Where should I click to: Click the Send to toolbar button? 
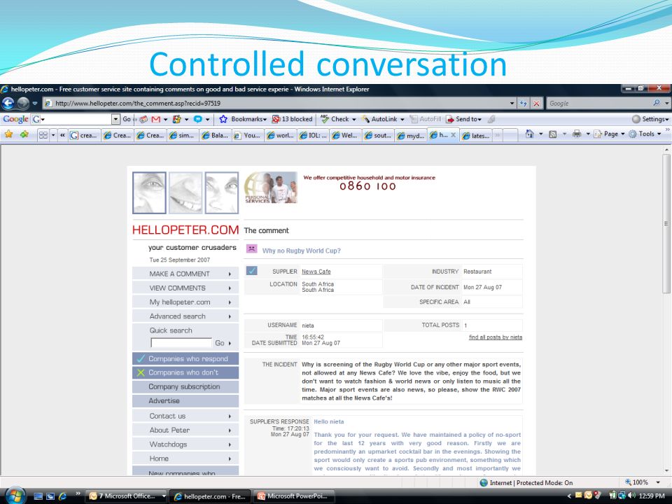[463, 119]
